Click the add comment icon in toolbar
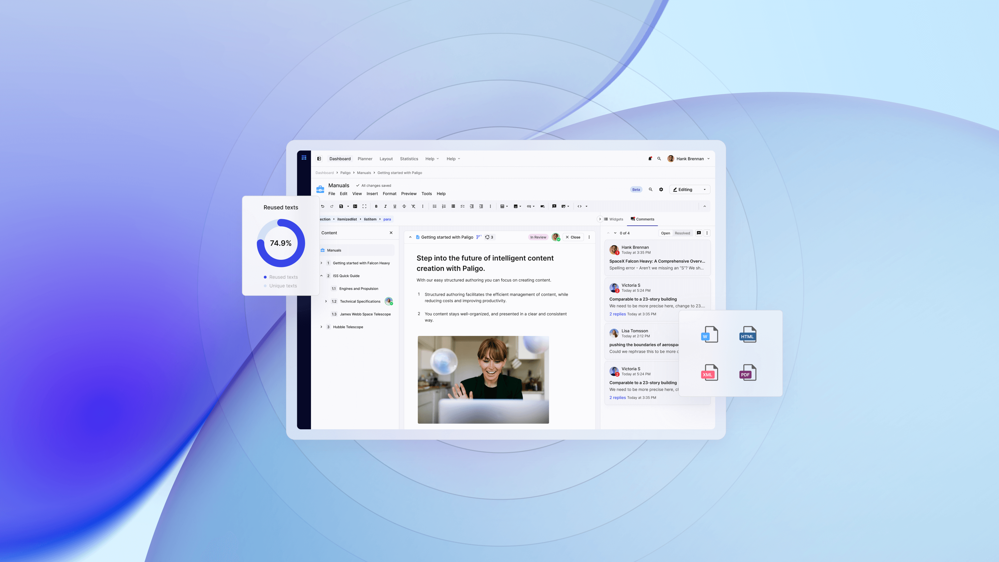The width and height of the screenshot is (999, 562). coord(554,206)
